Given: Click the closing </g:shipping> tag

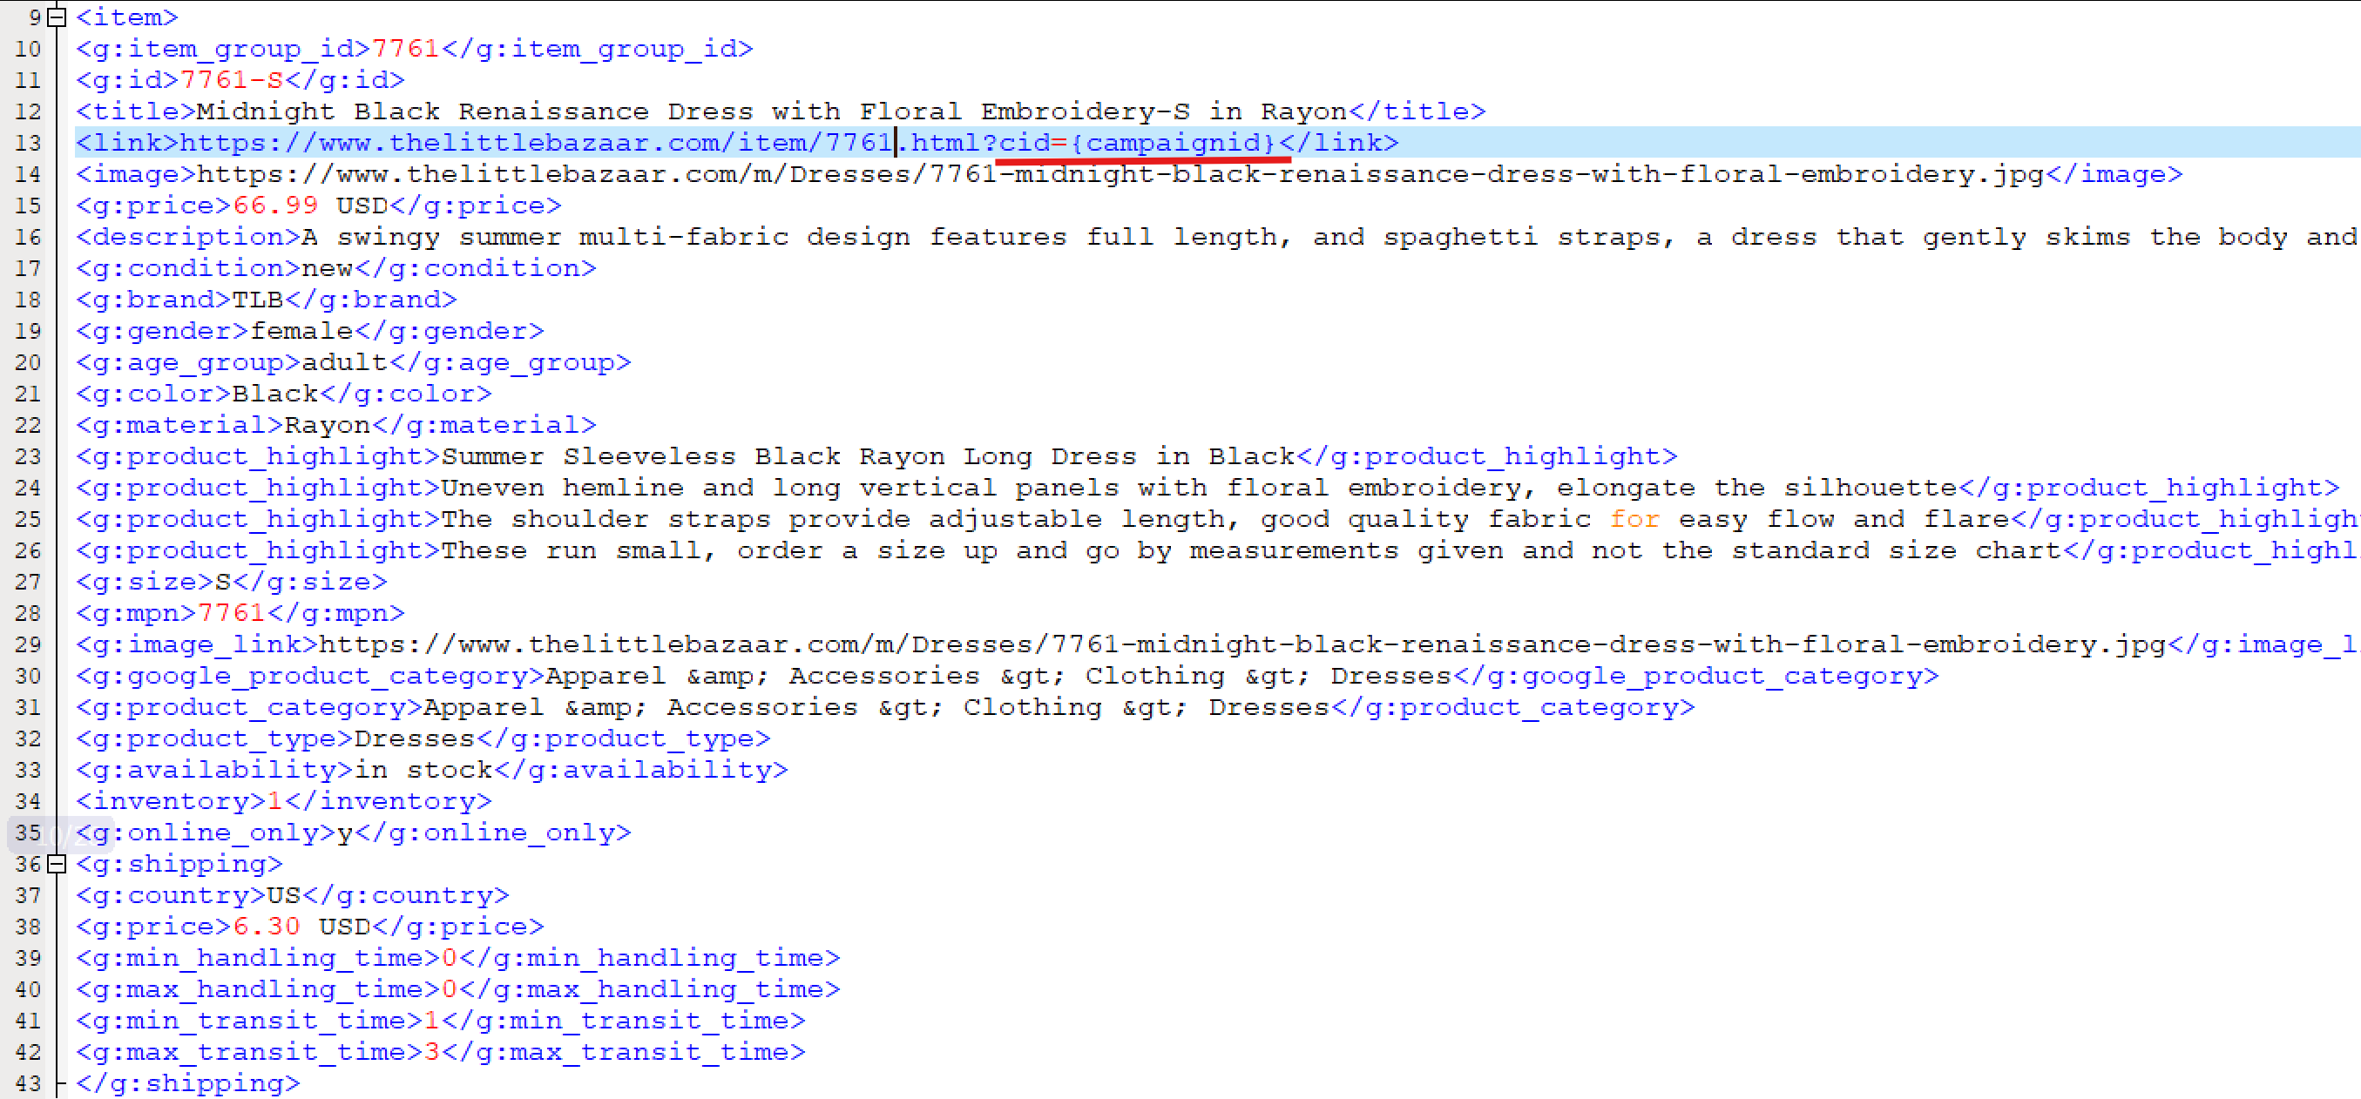Looking at the screenshot, I should (187, 1083).
